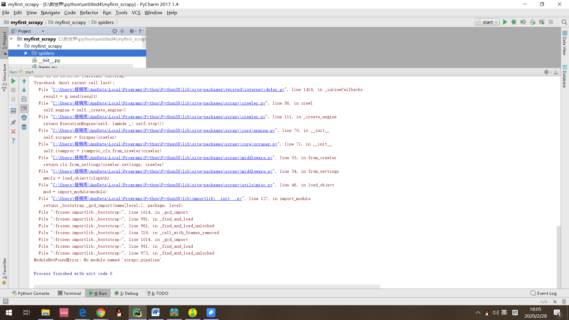Viewport: 569px width, 320px height.
Task: Open the Data View side panel
Action: click(x=565, y=43)
